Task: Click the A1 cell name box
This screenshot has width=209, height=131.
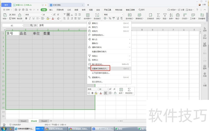Action: tap(13, 25)
